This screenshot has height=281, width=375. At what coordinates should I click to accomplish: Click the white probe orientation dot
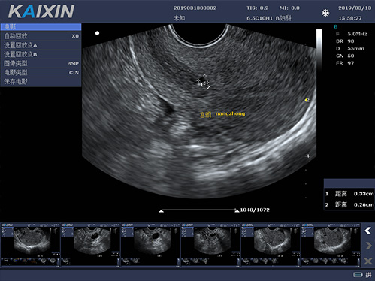[x=97, y=33]
